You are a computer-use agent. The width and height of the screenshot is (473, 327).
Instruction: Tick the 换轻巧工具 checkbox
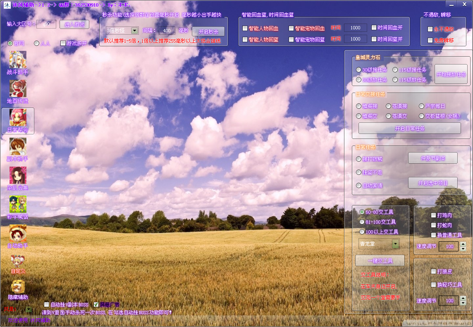(x=433, y=285)
